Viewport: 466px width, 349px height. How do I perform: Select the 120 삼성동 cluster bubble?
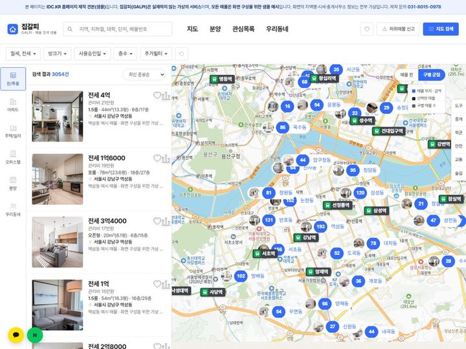(361, 193)
